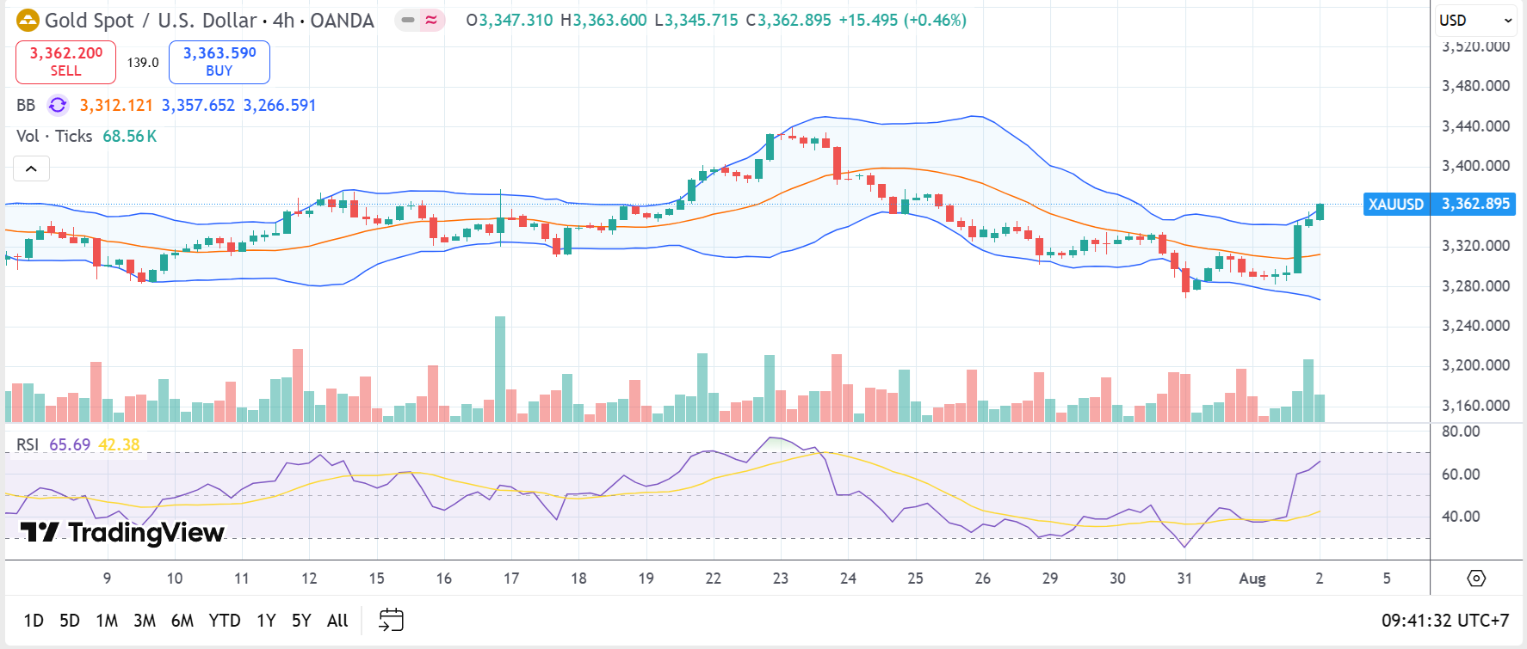Open the USD currency dropdown
Viewport: 1527px width, 649px height.
1475,20
